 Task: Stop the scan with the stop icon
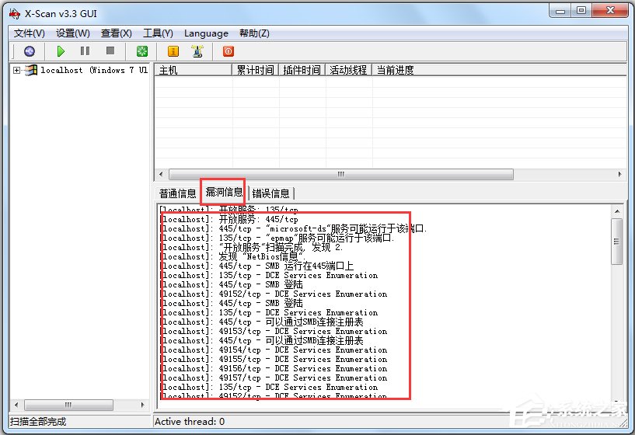[110, 51]
